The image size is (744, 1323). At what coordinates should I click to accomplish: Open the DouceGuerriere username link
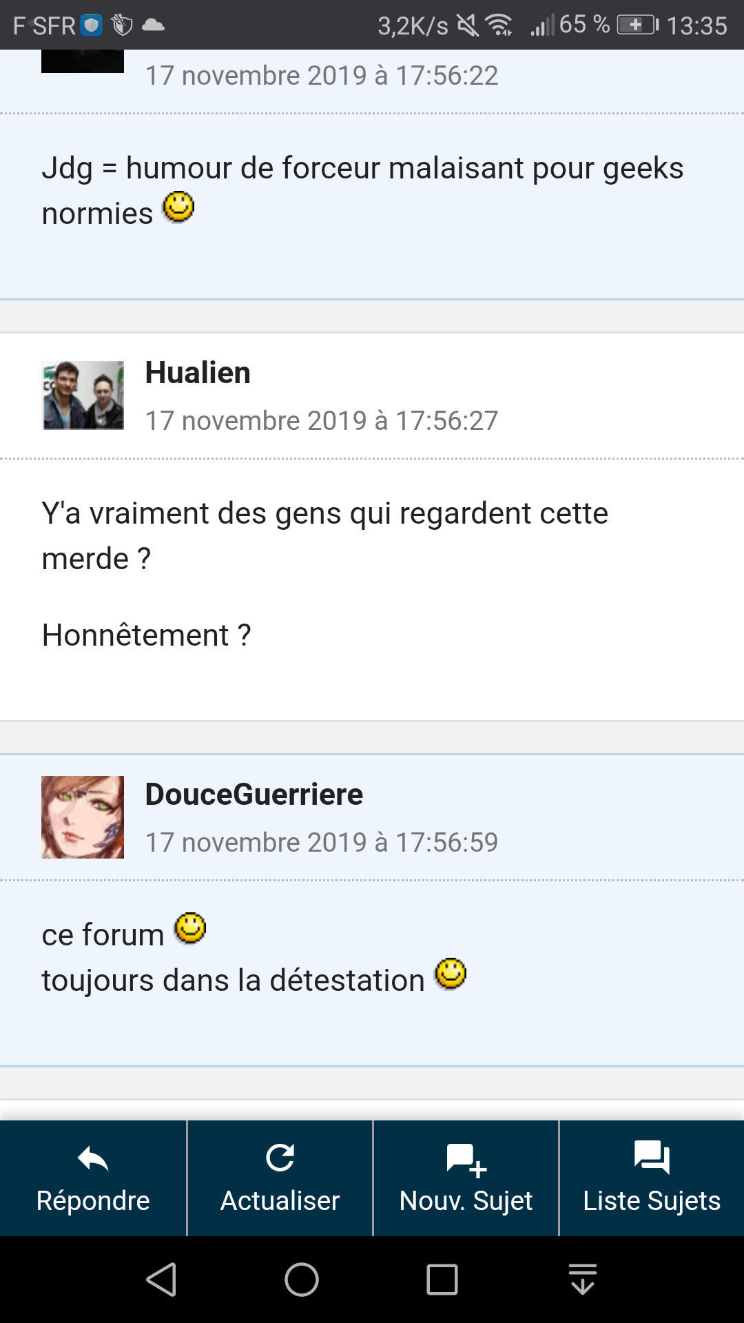(x=254, y=794)
